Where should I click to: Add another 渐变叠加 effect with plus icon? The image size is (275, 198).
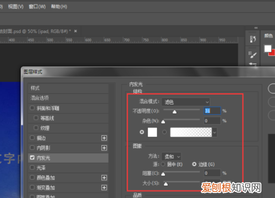point(104,188)
